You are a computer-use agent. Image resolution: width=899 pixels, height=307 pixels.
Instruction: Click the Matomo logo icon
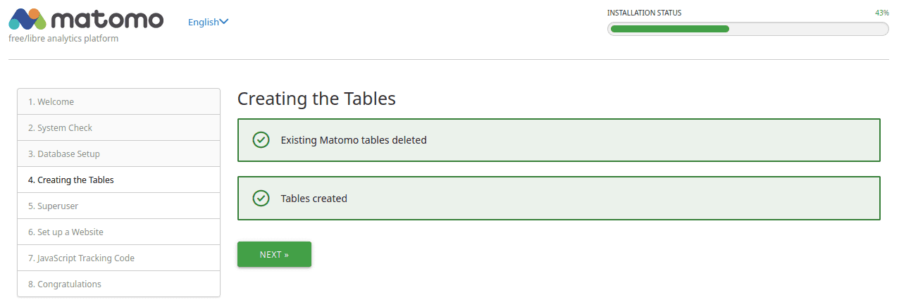point(28,20)
